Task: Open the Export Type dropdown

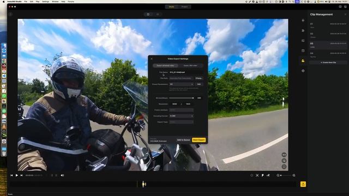Action: 182,122
